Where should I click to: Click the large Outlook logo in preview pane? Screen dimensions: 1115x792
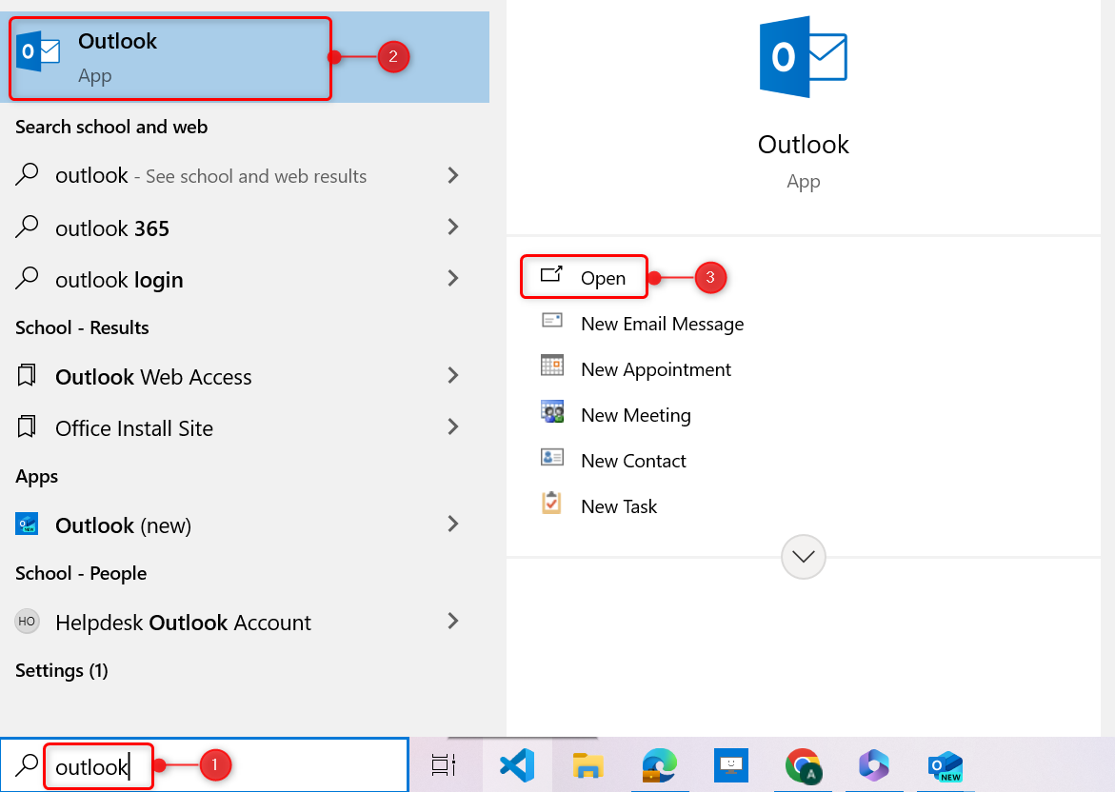tap(803, 57)
